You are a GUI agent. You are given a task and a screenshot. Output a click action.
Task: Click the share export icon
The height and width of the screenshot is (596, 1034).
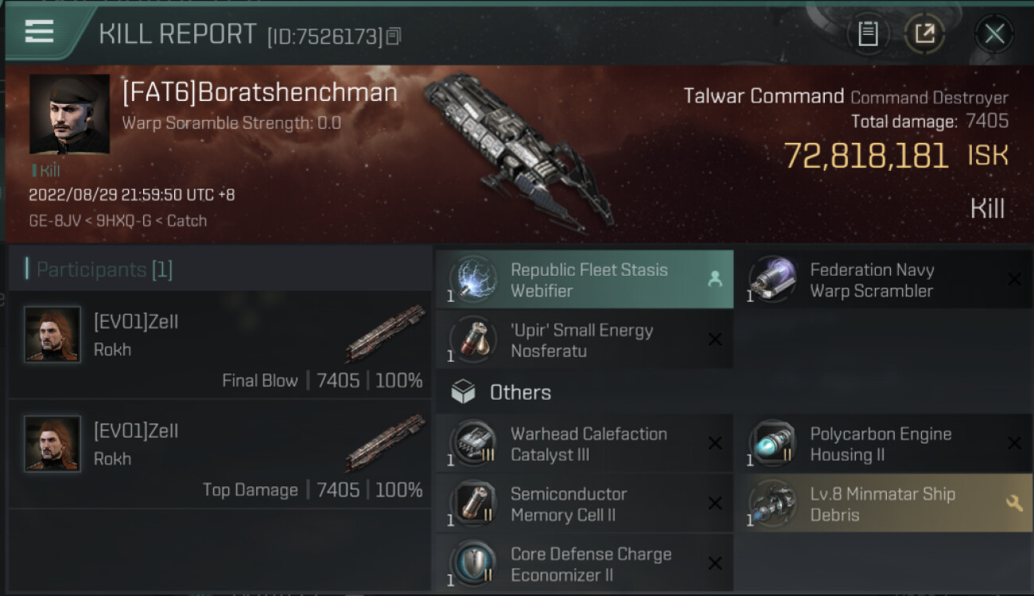[924, 33]
